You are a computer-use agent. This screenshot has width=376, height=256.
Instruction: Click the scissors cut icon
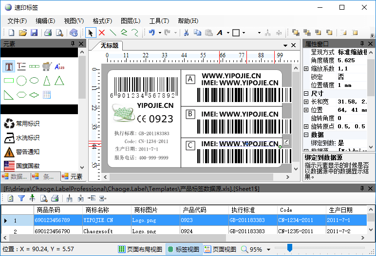186,33
